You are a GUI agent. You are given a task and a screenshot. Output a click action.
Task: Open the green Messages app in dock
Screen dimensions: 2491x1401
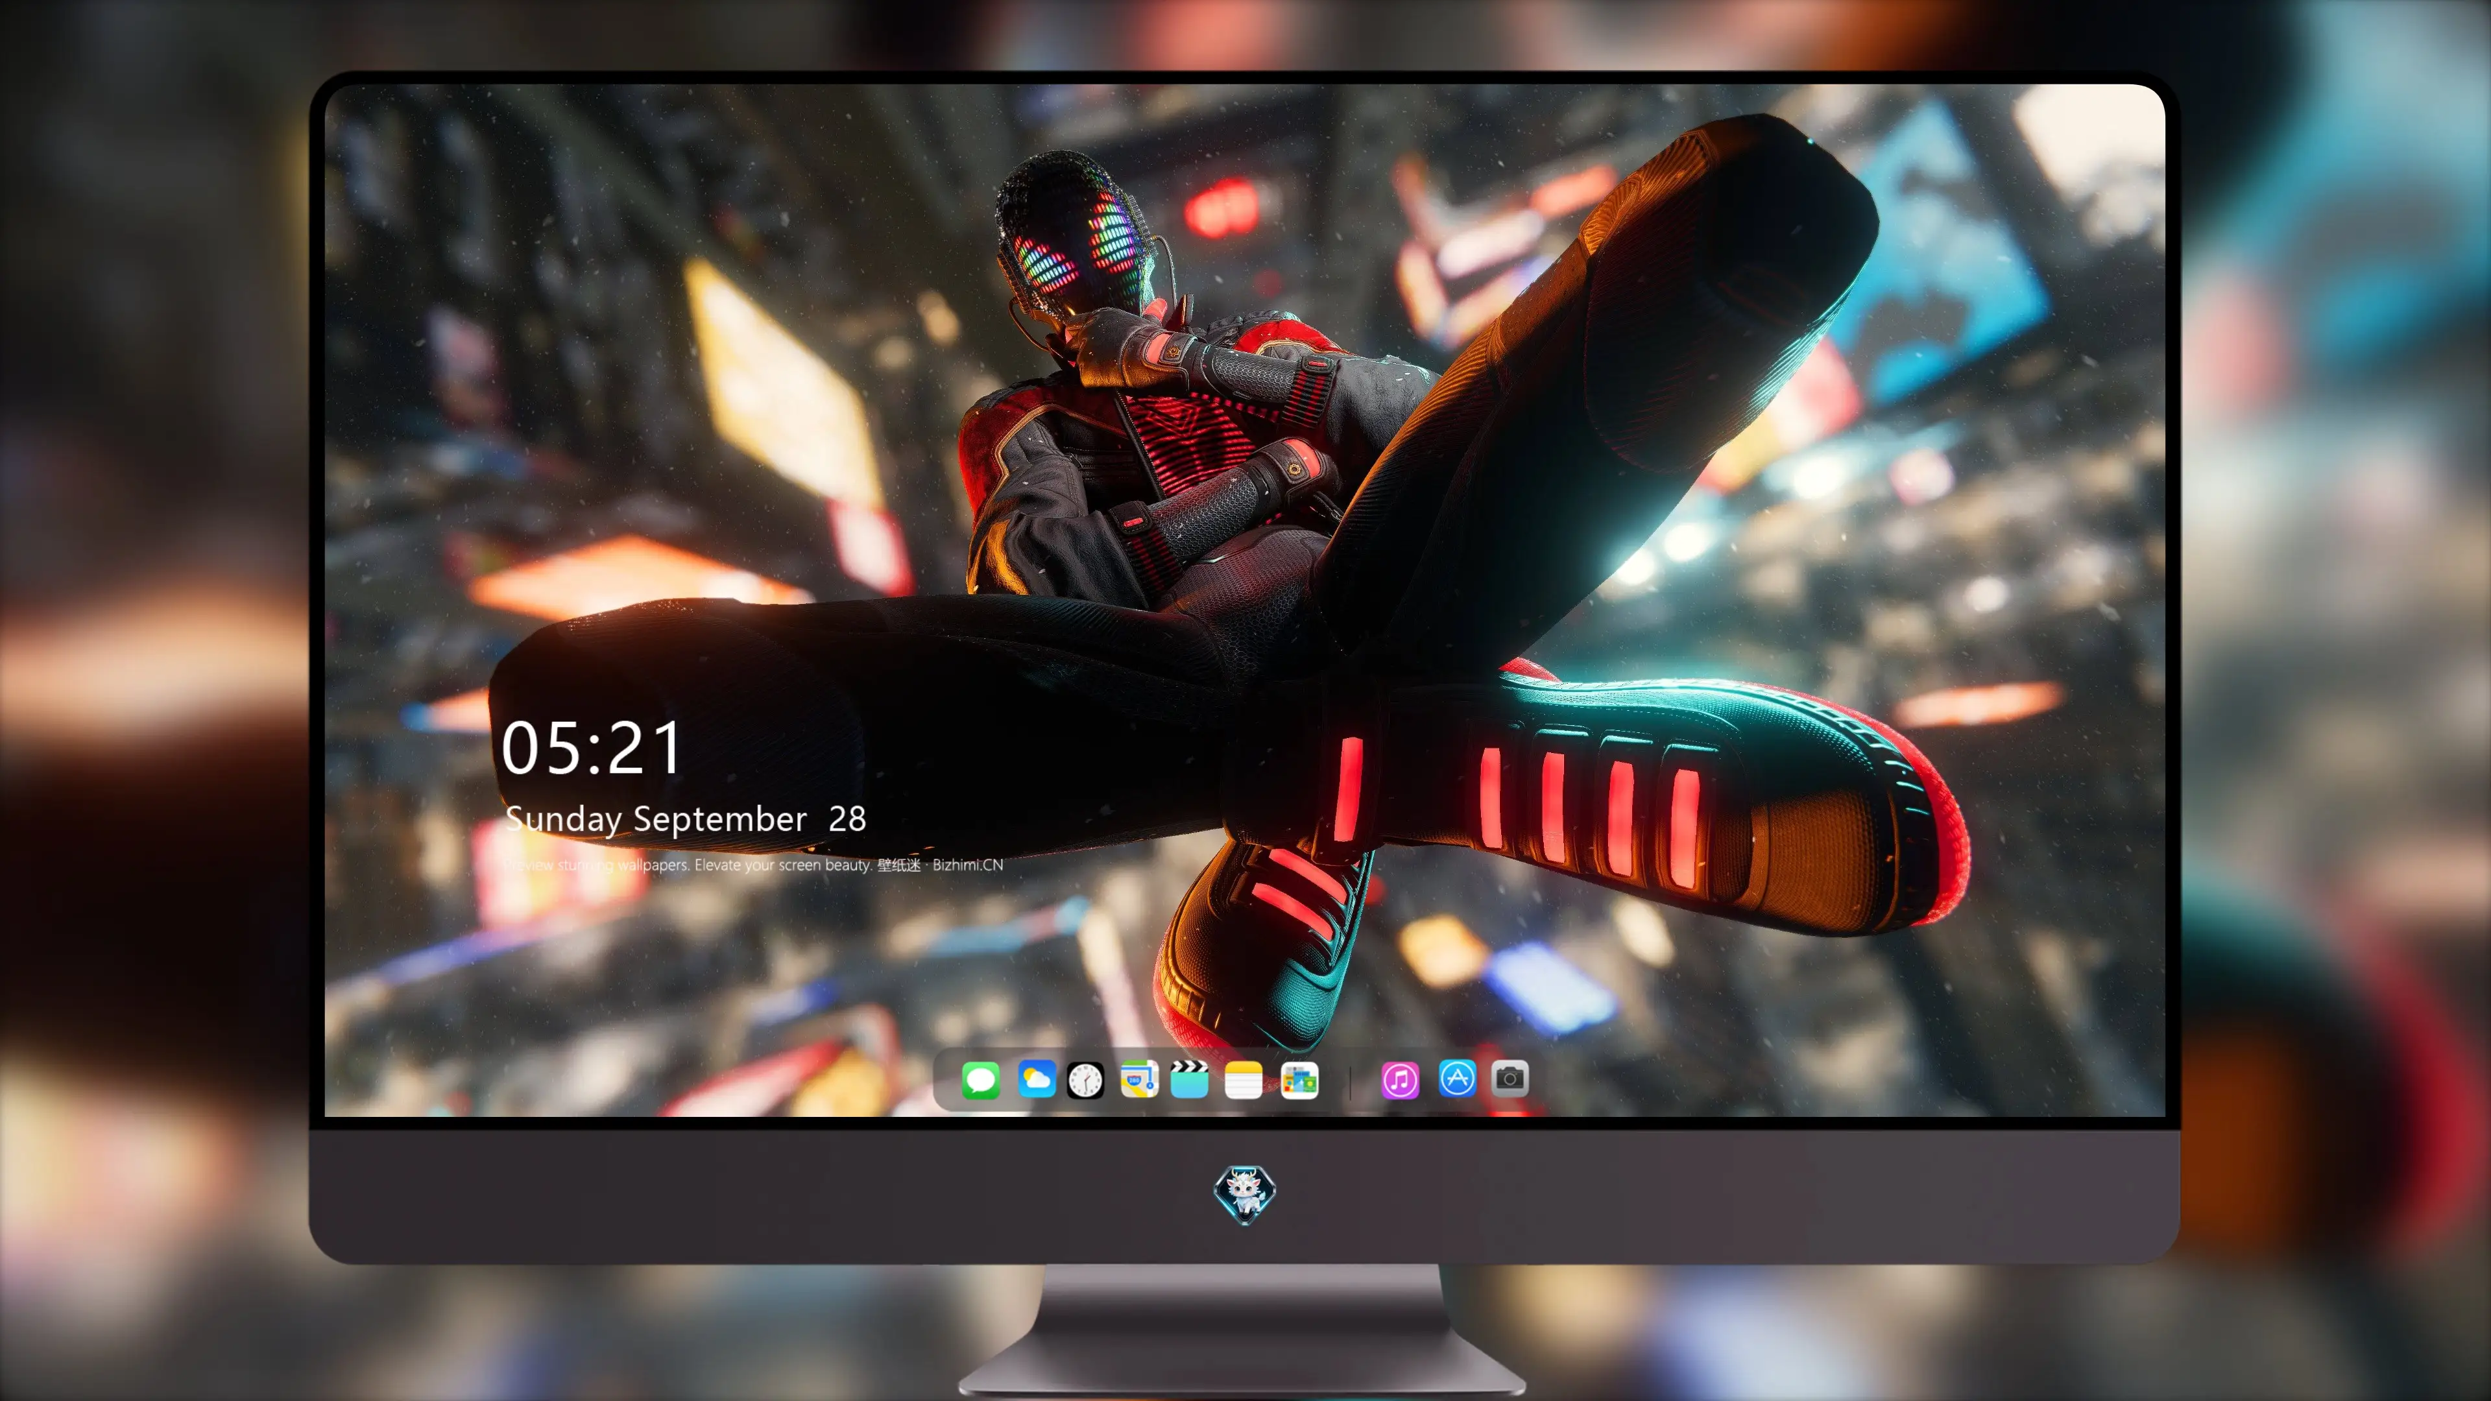[x=981, y=1080]
